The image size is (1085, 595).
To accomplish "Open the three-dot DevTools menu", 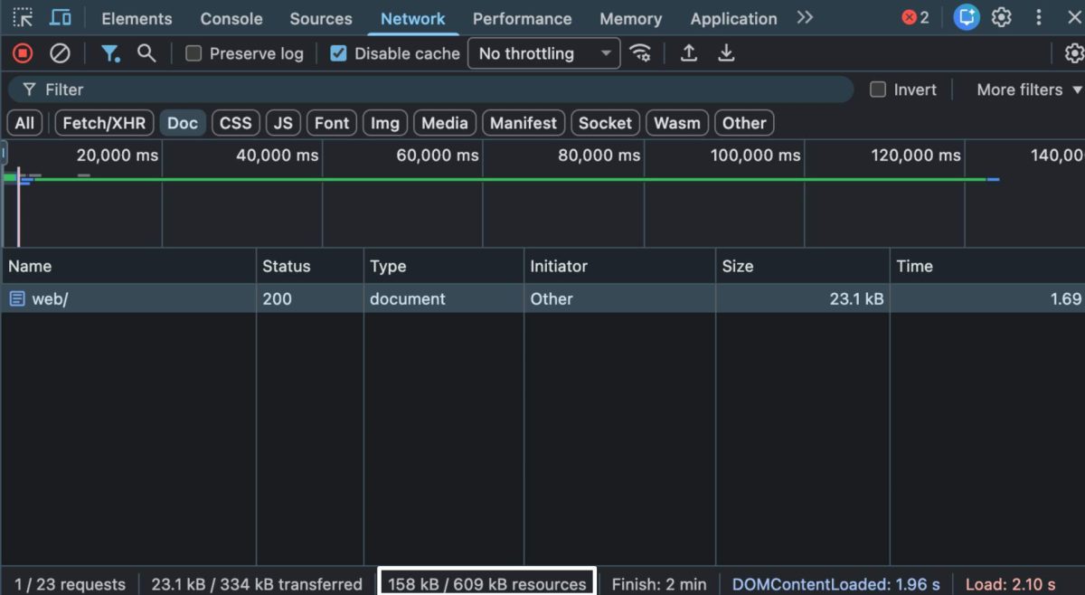I will click(1039, 17).
